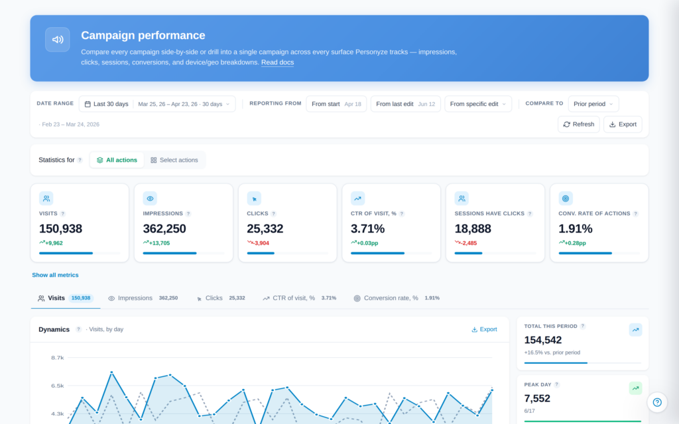Open the Prior period compare dropdown
The width and height of the screenshot is (679, 424).
tap(593, 104)
